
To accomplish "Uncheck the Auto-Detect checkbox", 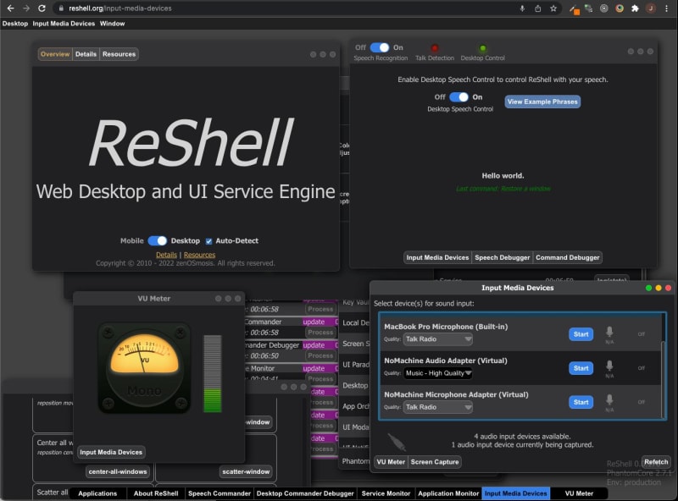I will click(208, 241).
